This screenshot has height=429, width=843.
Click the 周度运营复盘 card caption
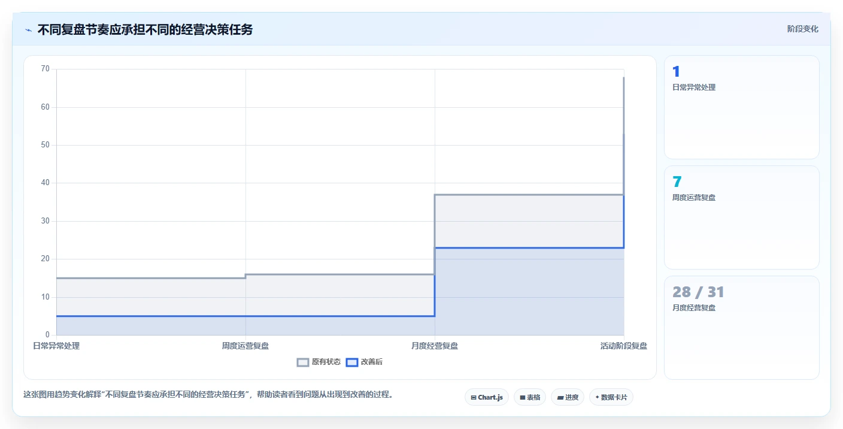coord(694,198)
